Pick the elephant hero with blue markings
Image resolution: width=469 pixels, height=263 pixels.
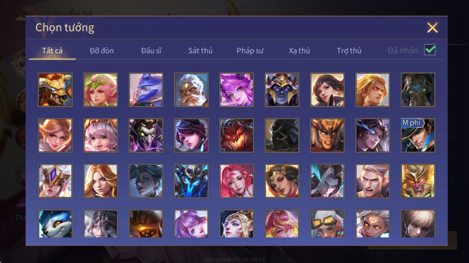click(x=418, y=90)
